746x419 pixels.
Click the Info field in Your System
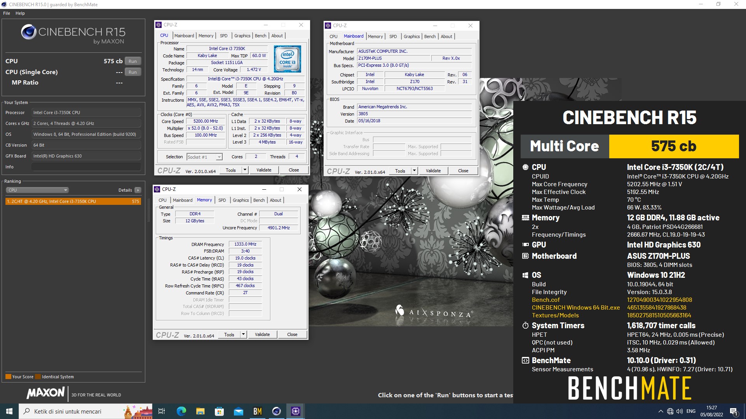click(x=86, y=167)
